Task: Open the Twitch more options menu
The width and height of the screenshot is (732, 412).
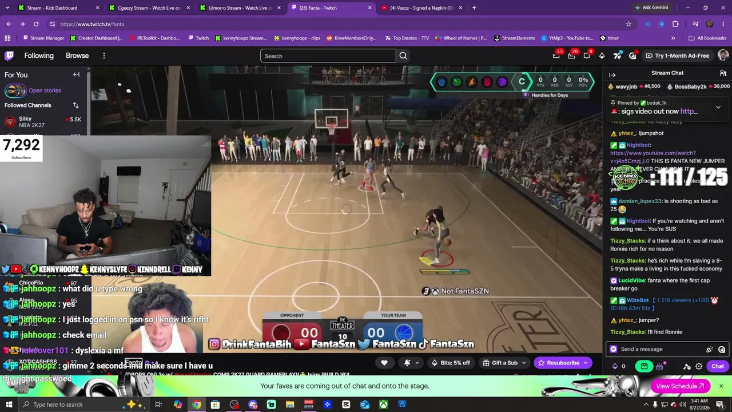Action: 104,56
